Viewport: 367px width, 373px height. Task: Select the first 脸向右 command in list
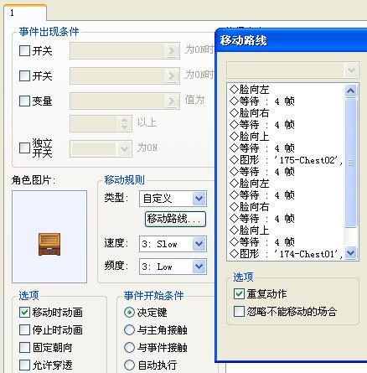tap(286, 113)
